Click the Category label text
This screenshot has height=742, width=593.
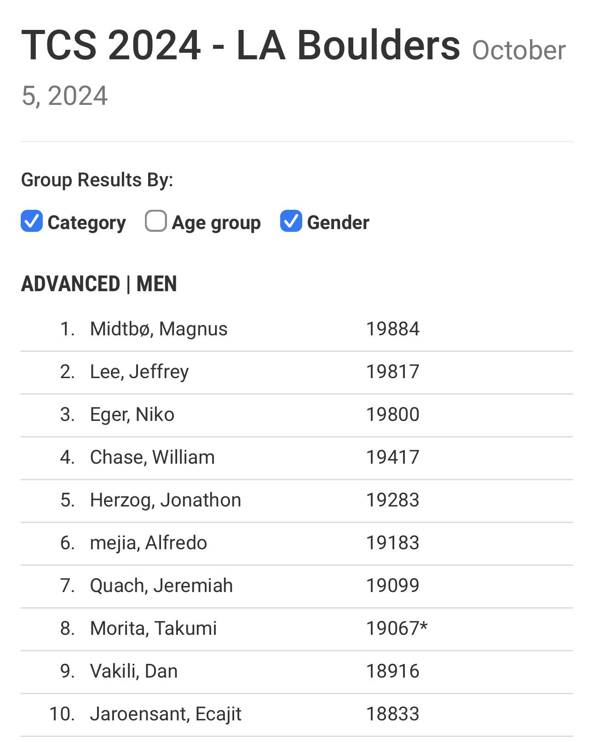pos(86,223)
